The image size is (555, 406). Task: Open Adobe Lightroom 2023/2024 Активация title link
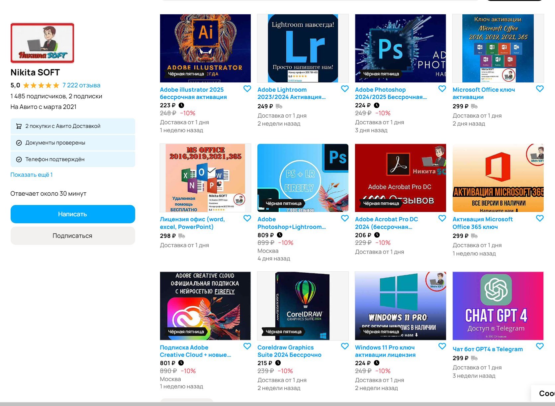click(x=292, y=93)
